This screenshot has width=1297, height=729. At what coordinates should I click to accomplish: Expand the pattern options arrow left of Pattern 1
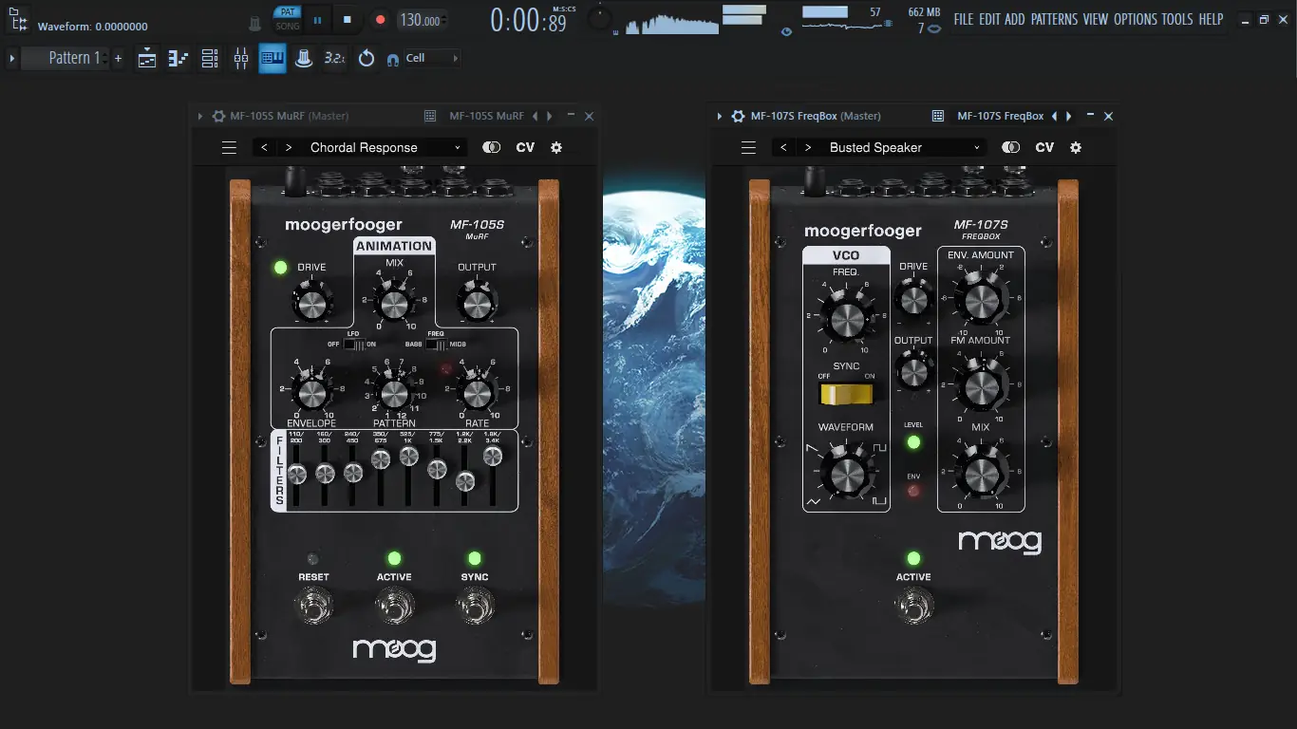click(x=11, y=59)
